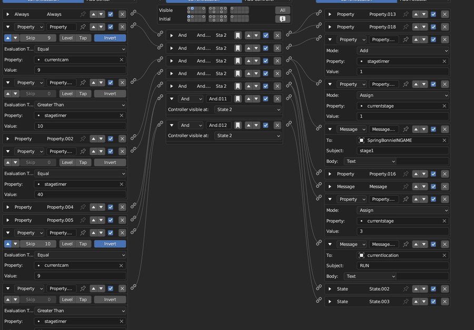The width and height of the screenshot is (474, 330).
Task: Pin the State.002 actuator
Action: [406, 289]
